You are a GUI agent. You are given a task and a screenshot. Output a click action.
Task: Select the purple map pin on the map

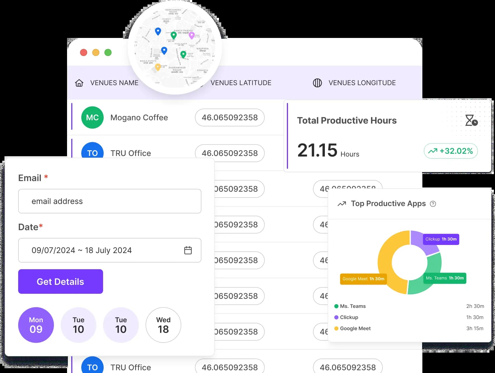(x=192, y=35)
